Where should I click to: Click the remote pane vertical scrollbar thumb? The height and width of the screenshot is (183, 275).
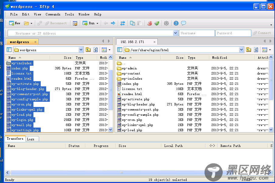[x=271, y=80]
